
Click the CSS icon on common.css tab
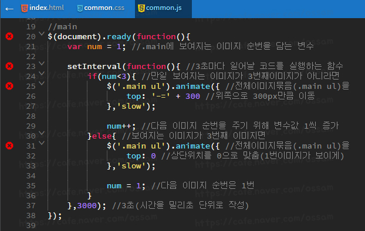[80, 9]
